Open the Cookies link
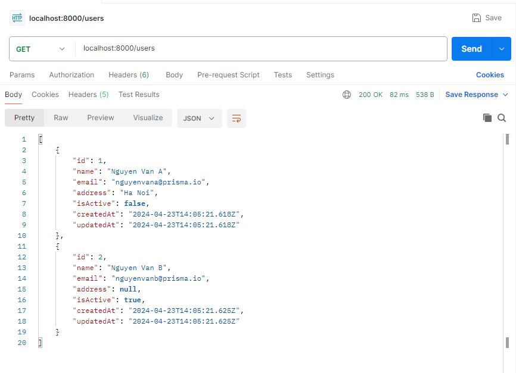 pos(490,75)
